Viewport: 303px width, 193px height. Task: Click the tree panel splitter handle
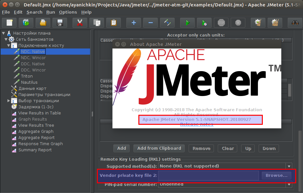point(92,114)
